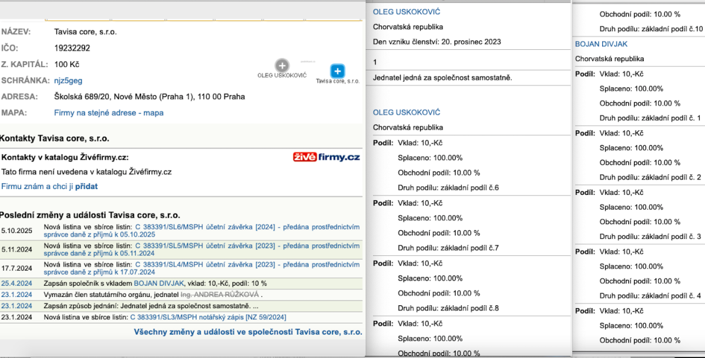The image size is (705, 358).
Task: Open the top OLEG USKOKOVIĆ name link
Action: [x=407, y=12]
